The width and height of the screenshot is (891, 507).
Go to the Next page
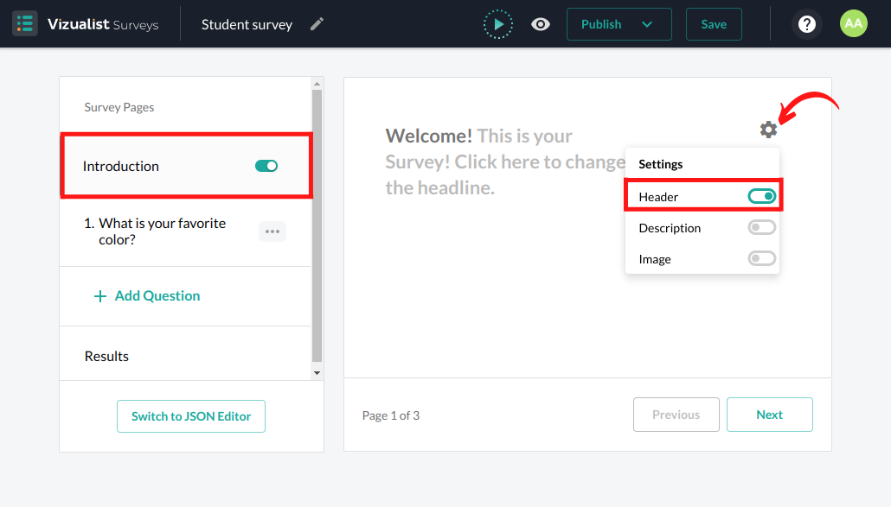(x=769, y=415)
